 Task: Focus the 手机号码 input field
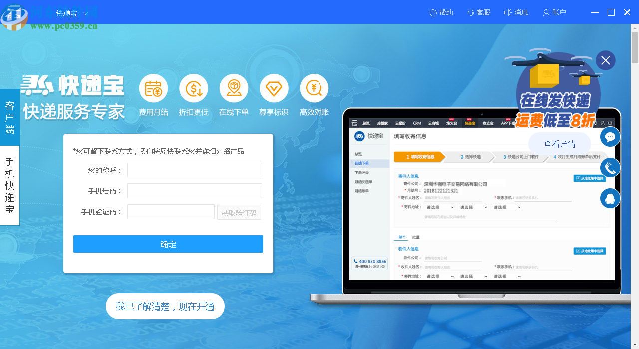[x=195, y=191]
